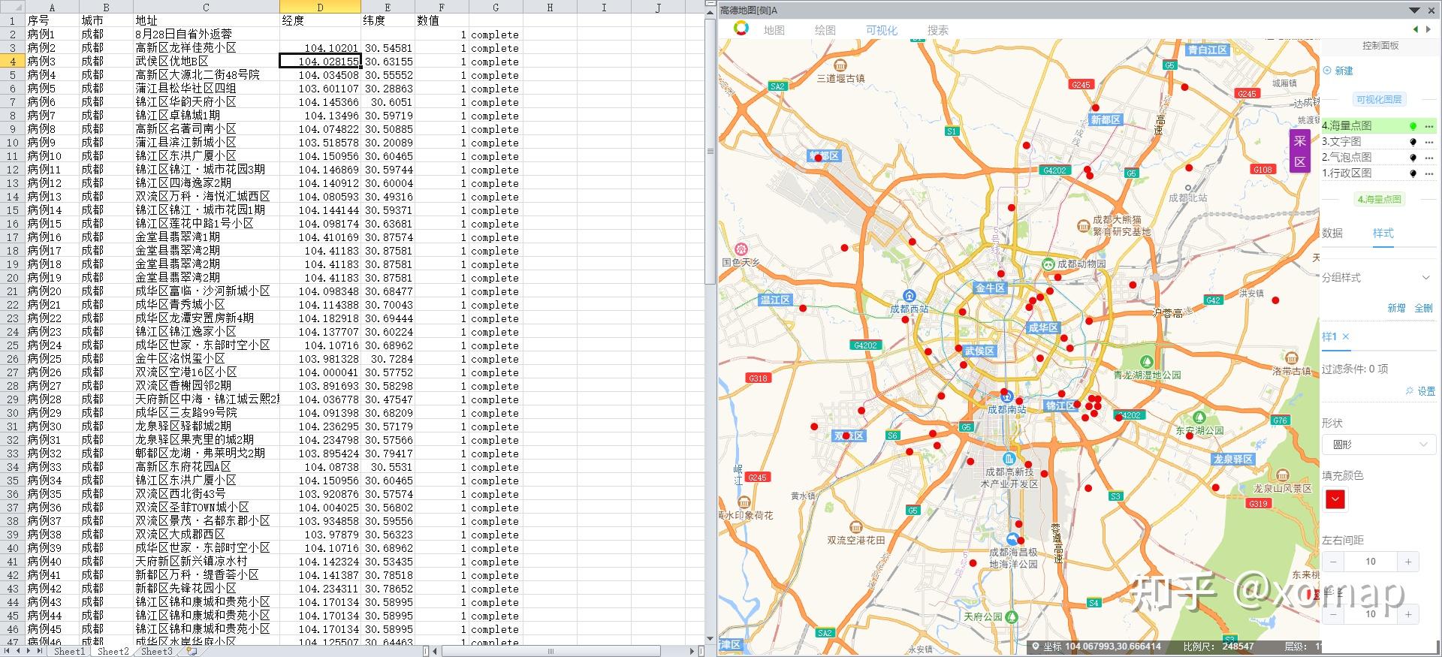Viewport: 1442px width, 657px height.
Task: Click the 新建 new layer link
Action: [x=1344, y=71]
